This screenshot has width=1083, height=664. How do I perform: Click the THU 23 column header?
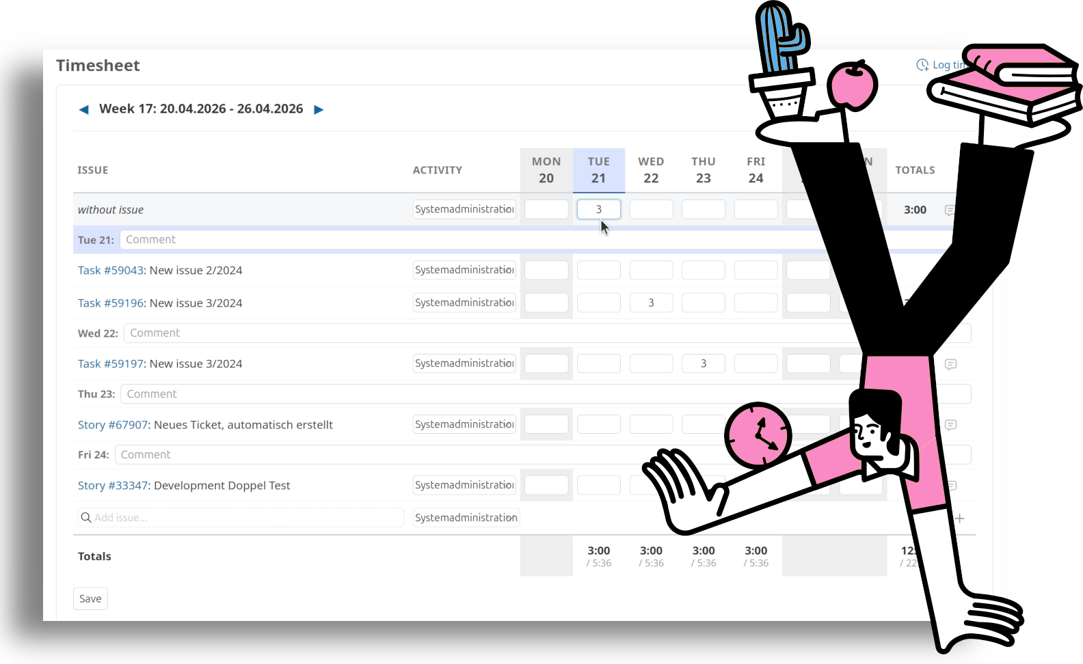pyautogui.click(x=704, y=170)
